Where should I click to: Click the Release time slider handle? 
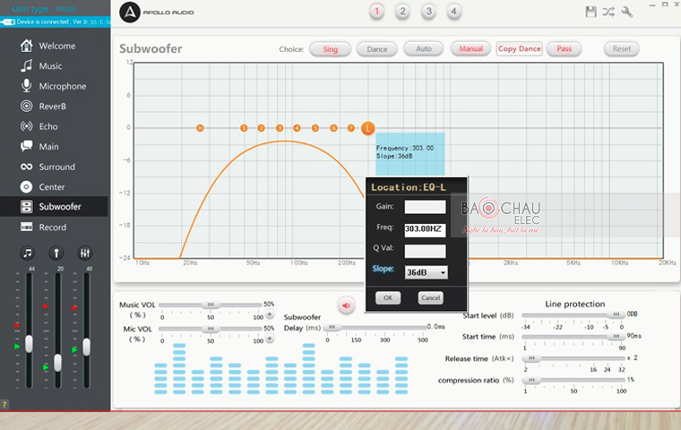pos(531,358)
